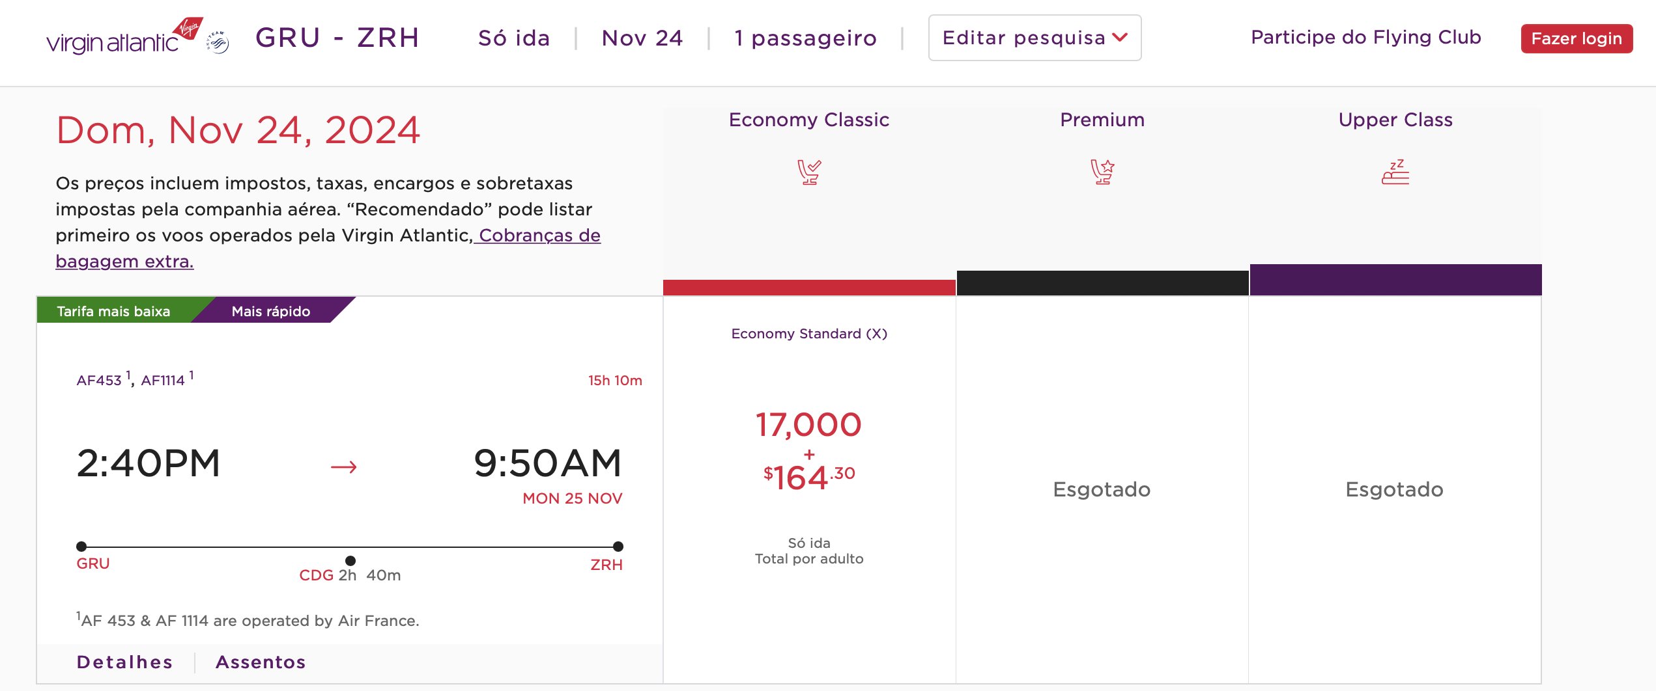Screen dimensions: 1656x691
Task: Open Cobranças de bagagem extra link
Action: point(328,248)
